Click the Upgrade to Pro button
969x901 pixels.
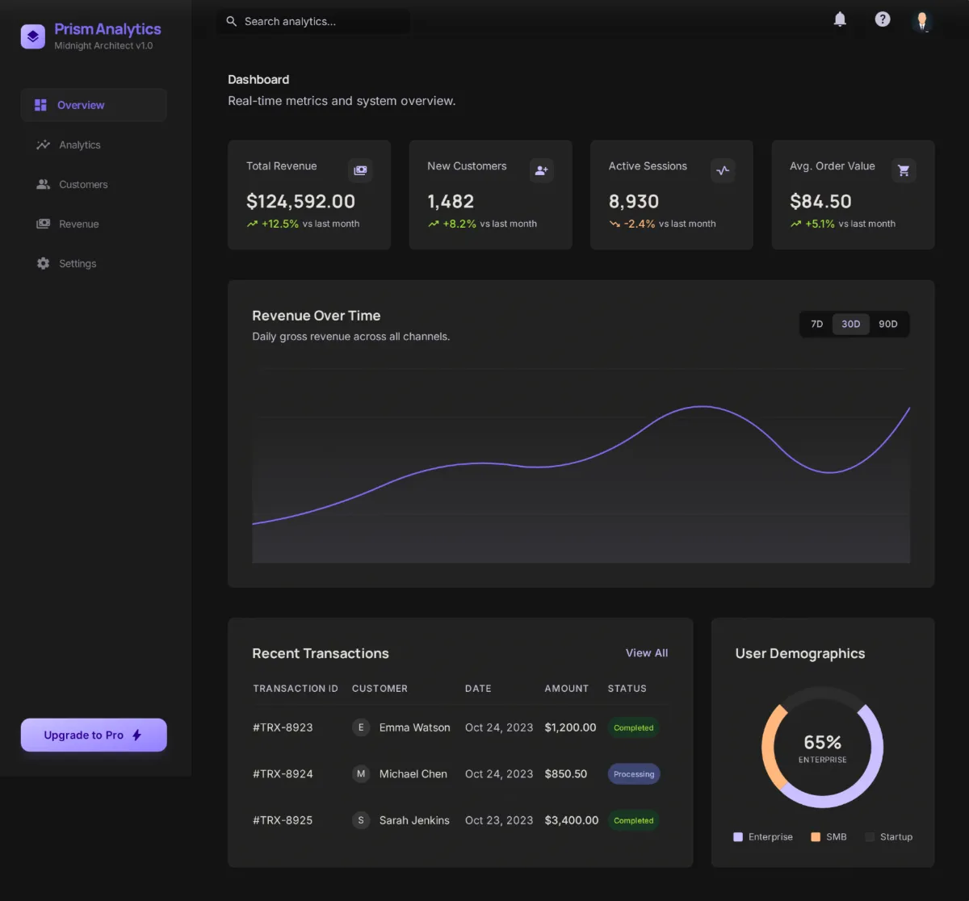click(94, 735)
